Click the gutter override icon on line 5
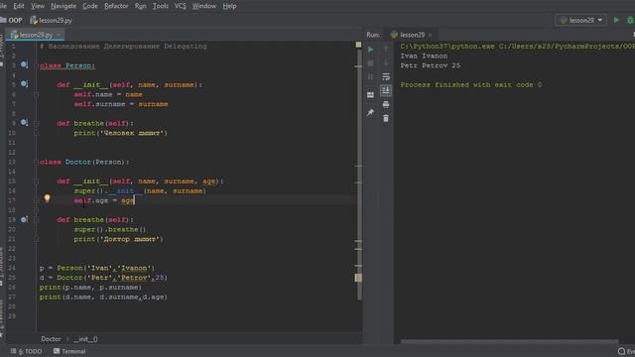The height and width of the screenshot is (357, 635). coord(24,84)
